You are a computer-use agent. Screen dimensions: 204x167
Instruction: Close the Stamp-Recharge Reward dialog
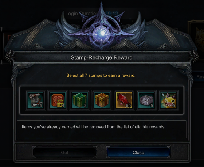[x=138, y=152]
